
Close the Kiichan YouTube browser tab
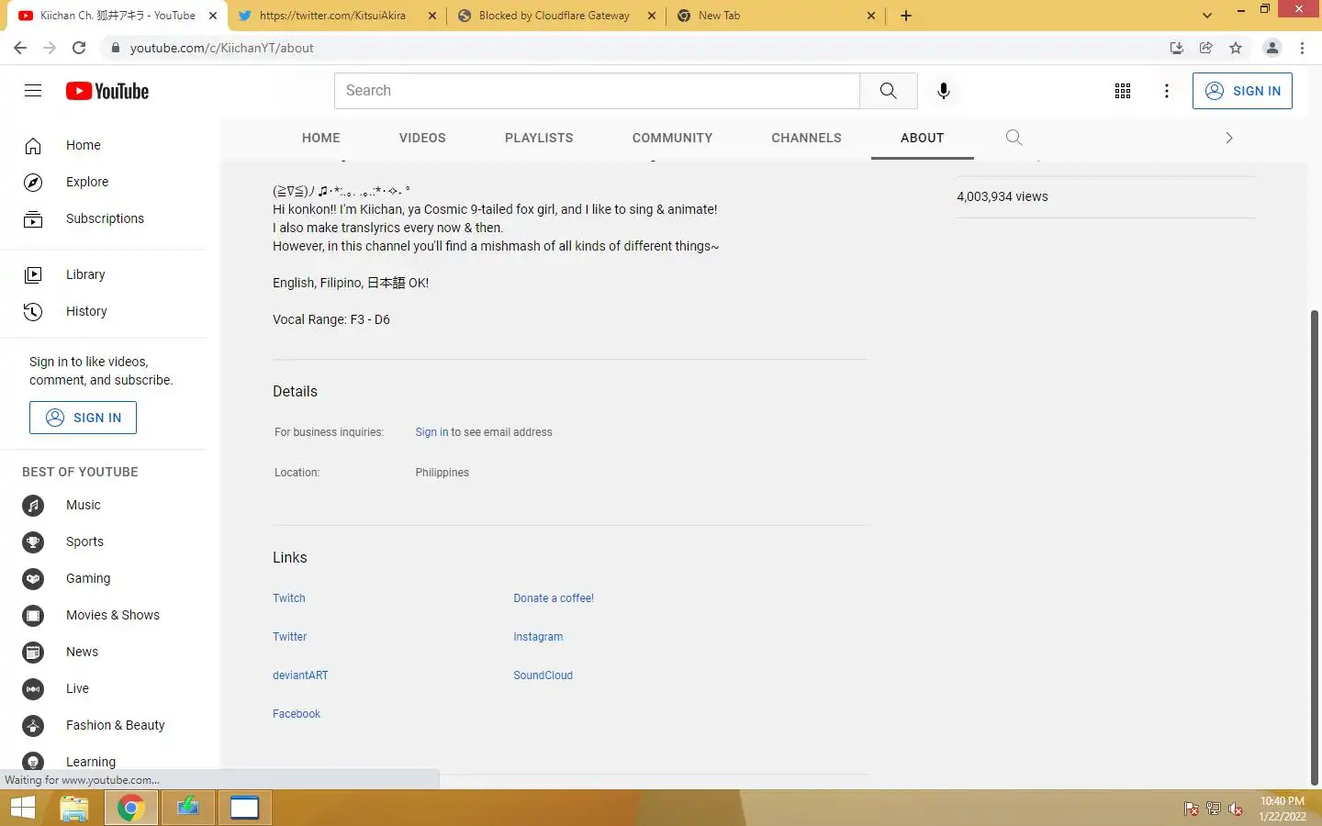(213, 16)
